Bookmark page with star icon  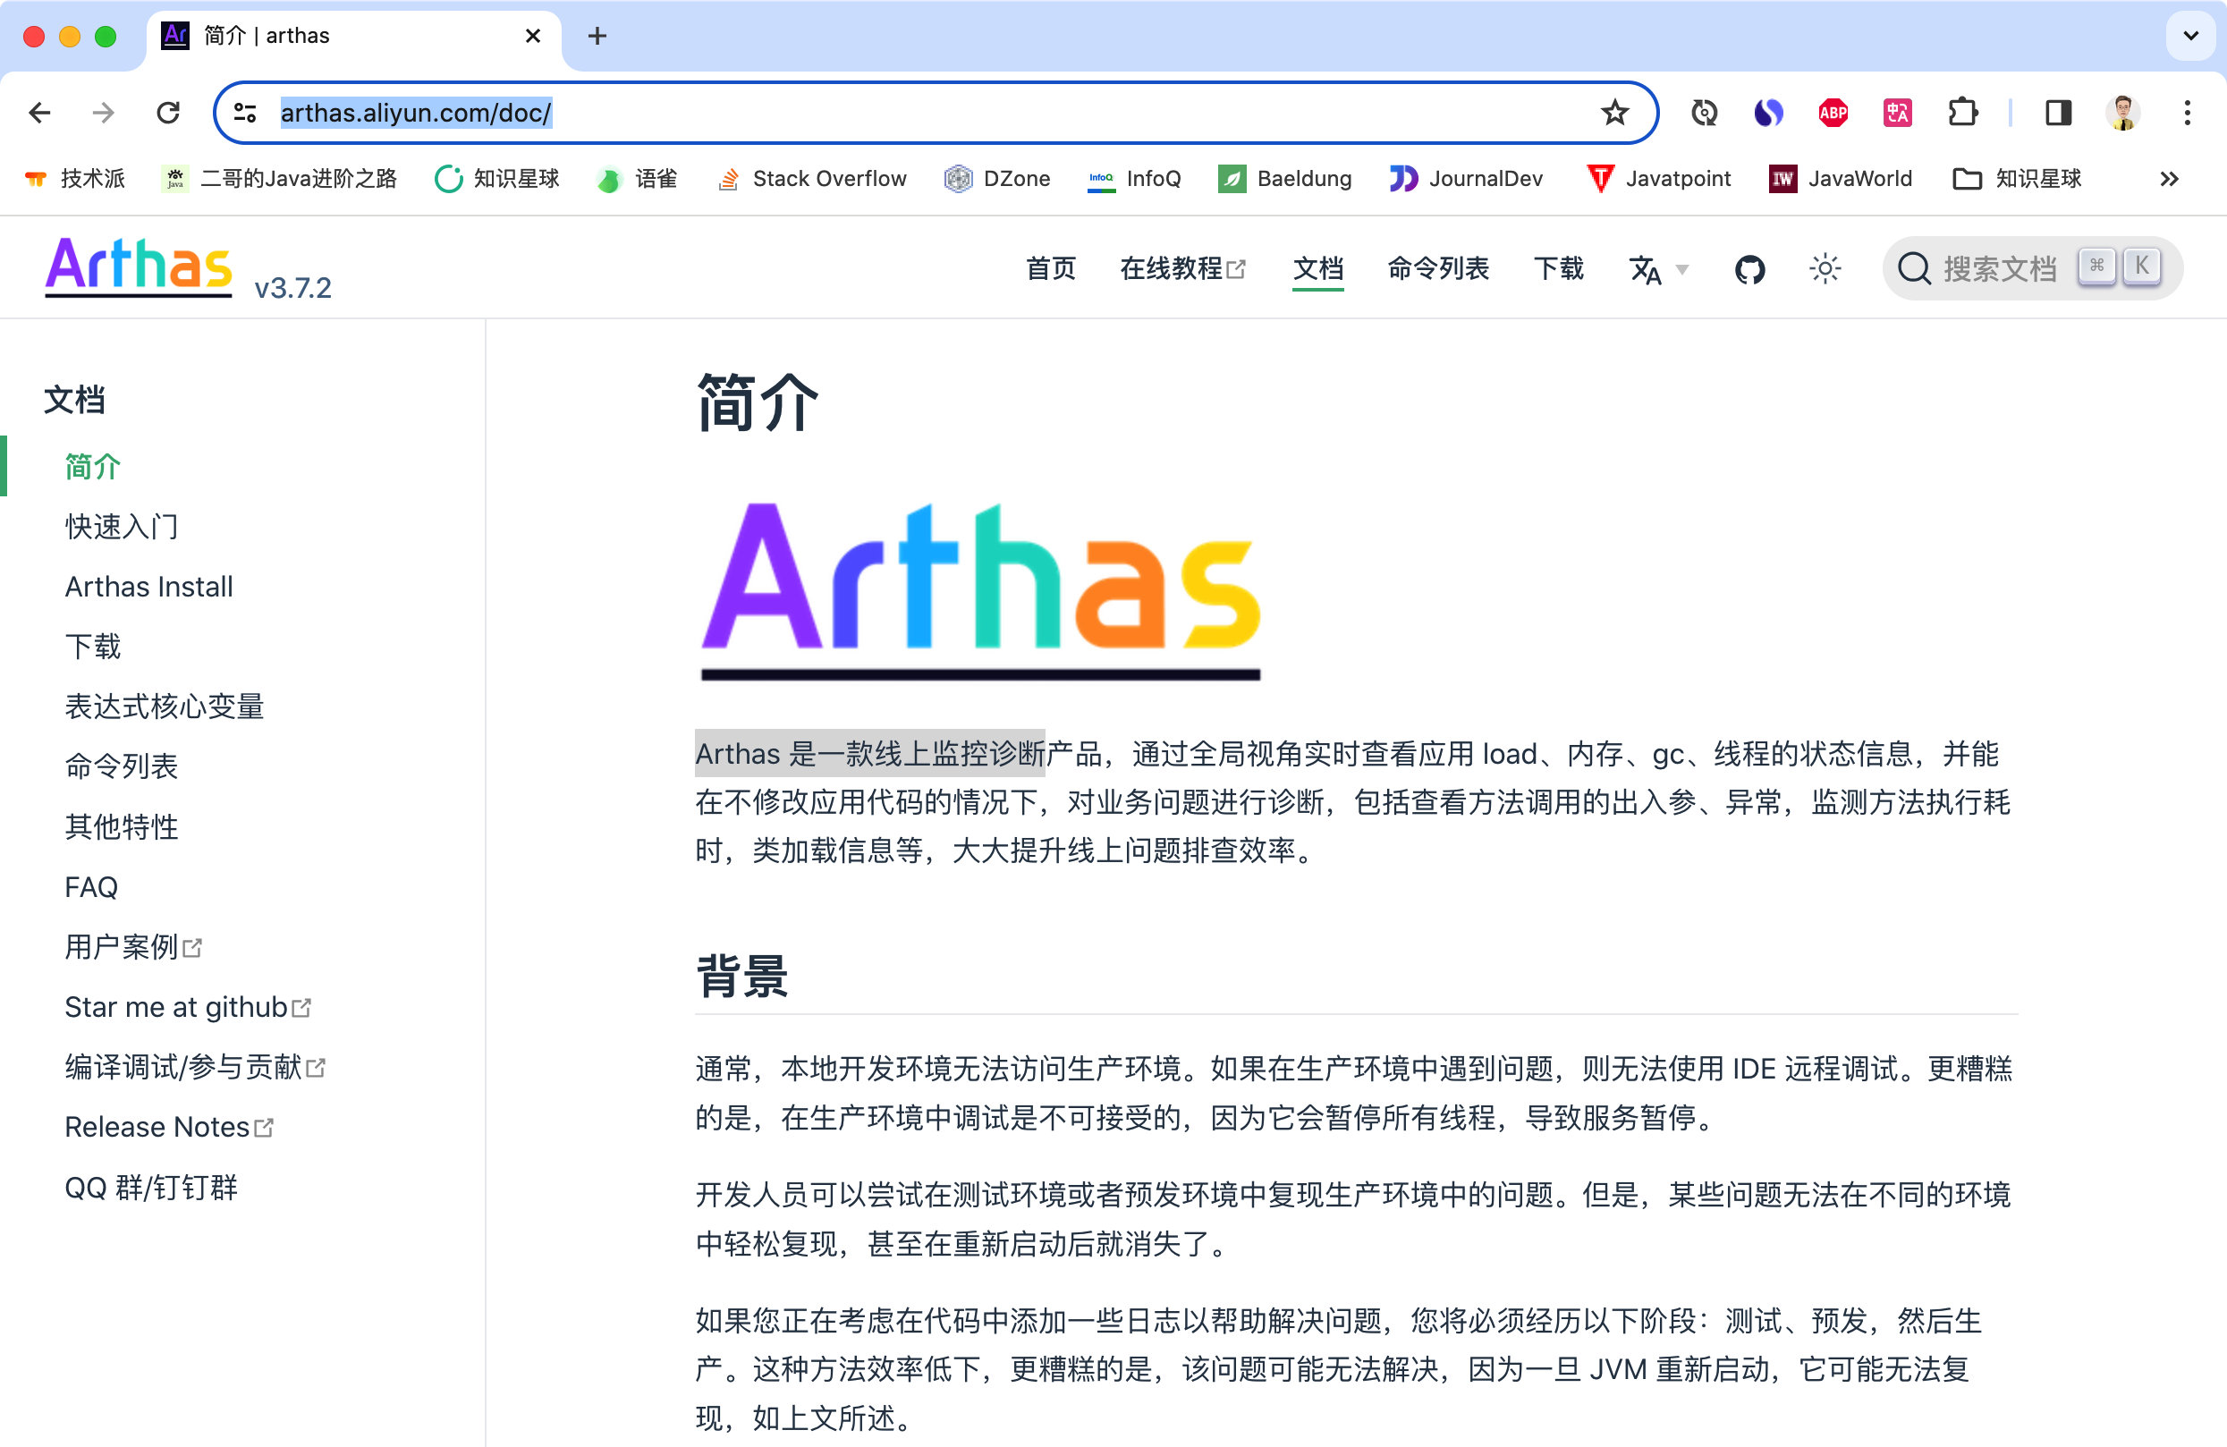click(x=1614, y=114)
